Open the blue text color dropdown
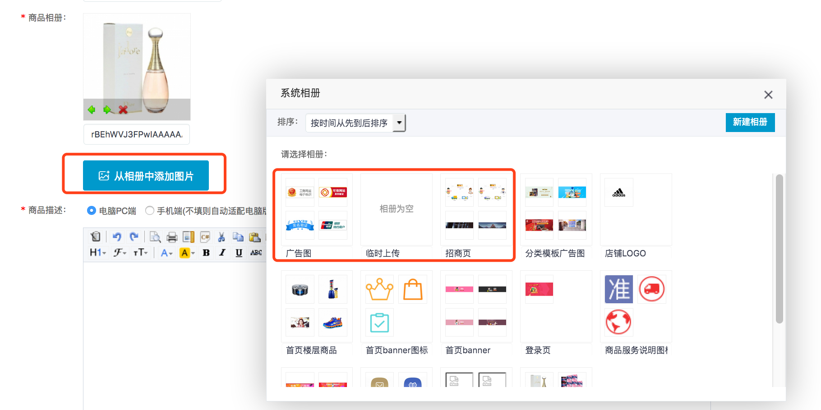The height and width of the screenshot is (410, 821). click(166, 253)
